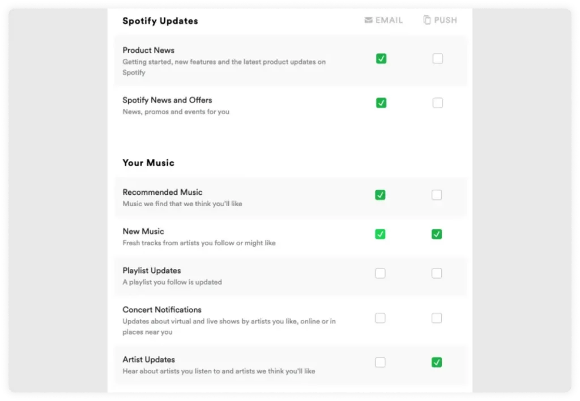Enable push for Spotify News and Offers

tap(438, 103)
